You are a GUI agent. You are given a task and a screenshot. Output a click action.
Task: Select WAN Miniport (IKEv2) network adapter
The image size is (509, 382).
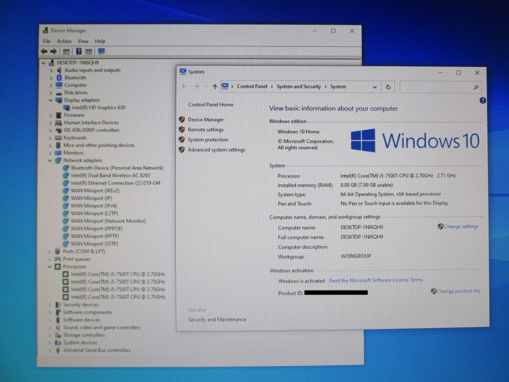95,191
